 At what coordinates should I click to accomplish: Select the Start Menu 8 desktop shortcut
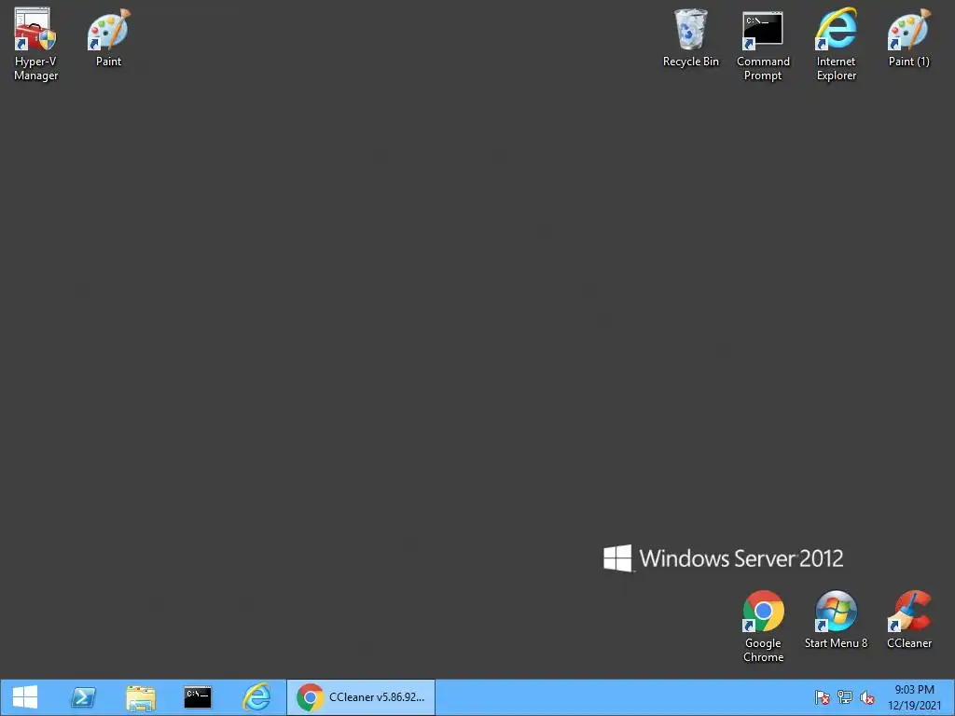pyautogui.click(x=836, y=619)
